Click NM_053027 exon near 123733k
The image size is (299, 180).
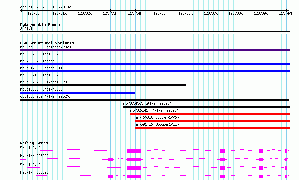(111, 160)
